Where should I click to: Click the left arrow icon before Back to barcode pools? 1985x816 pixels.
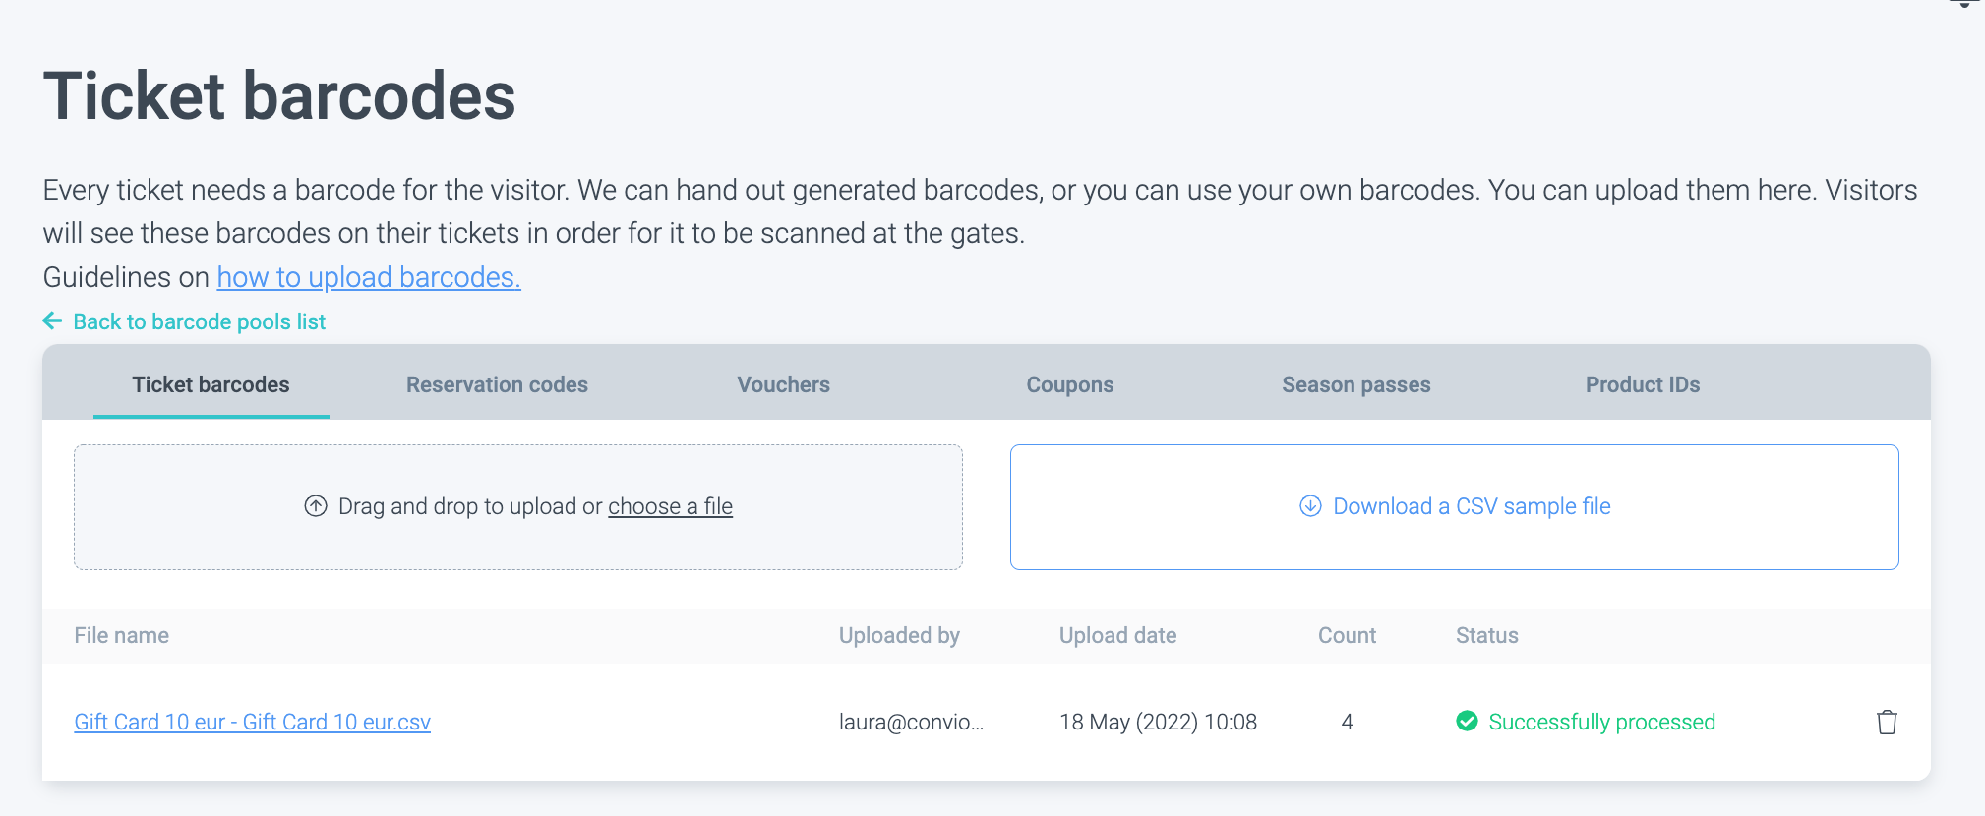pyautogui.click(x=53, y=321)
